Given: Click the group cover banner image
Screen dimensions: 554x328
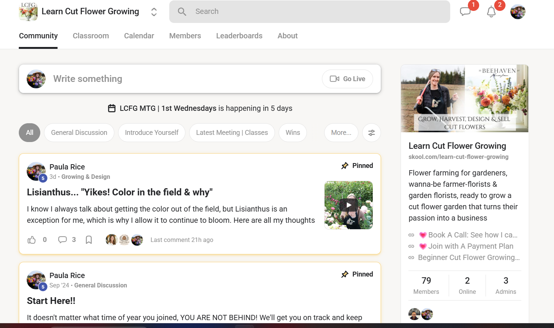Looking at the screenshot, I should click(x=464, y=98).
